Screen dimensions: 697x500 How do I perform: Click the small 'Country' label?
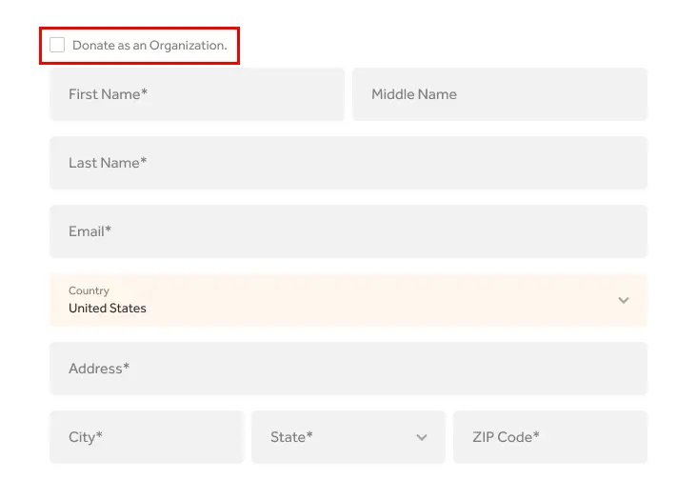(89, 290)
